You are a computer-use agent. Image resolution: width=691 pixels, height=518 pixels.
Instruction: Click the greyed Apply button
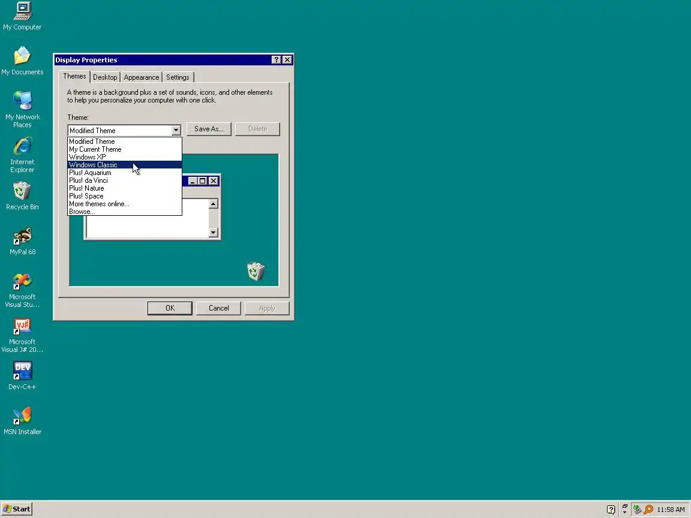267,308
